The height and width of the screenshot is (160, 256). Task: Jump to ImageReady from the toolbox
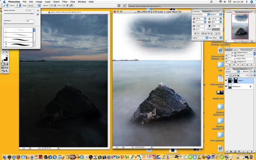5,71
